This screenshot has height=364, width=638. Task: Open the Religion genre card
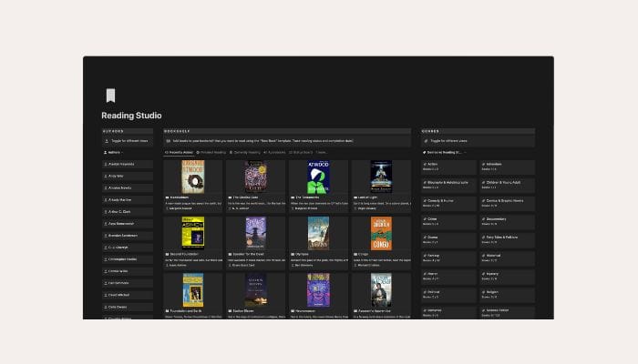507,295
